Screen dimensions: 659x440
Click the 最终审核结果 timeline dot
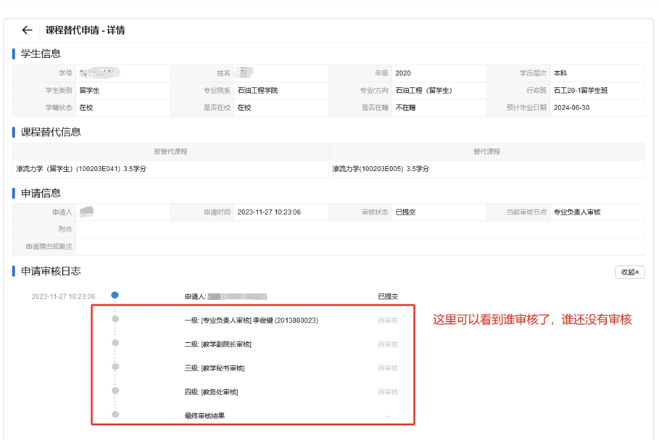coord(115,415)
